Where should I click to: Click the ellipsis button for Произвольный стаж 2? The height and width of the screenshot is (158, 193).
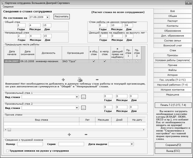83,108
